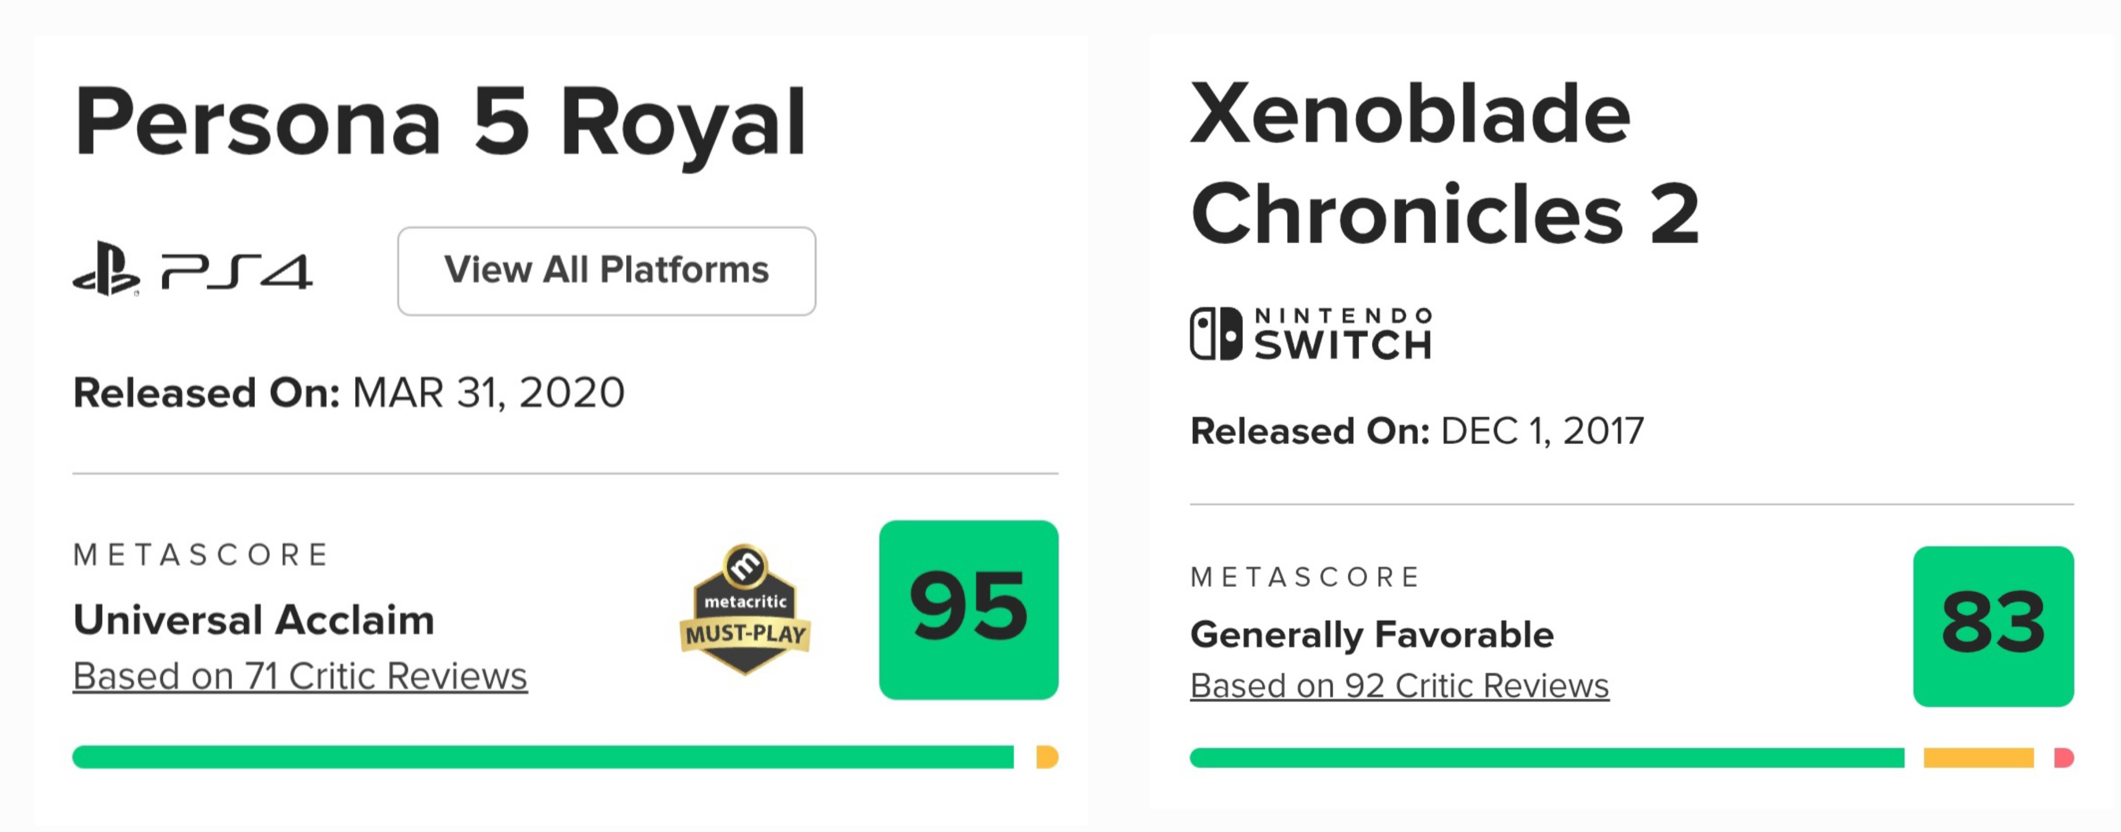The height and width of the screenshot is (832, 2121).
Task: Click Persona 5 Royal title
Action: click(x=440, y=124)
